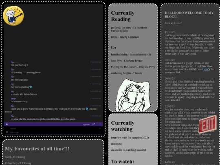Click the reading figure drawing

coord(133,95)
